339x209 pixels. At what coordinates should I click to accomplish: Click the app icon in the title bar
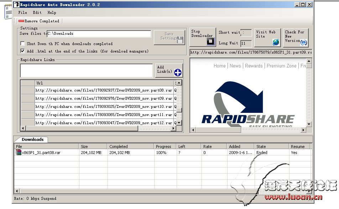point(17,5)
